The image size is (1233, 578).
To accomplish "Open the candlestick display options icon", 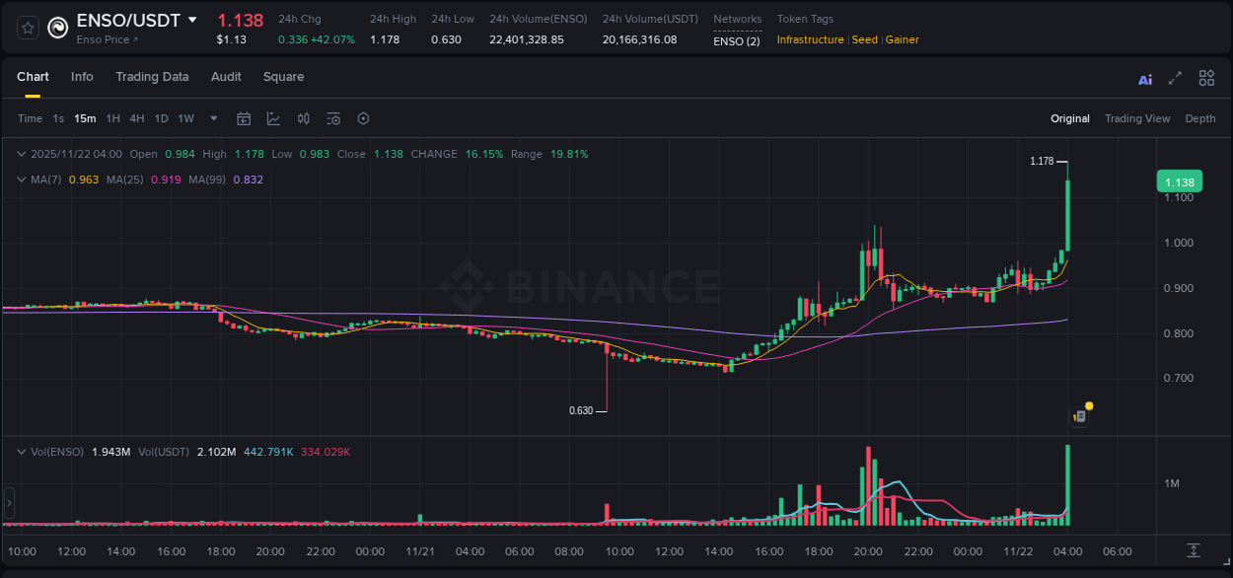I will coord(304,118).
